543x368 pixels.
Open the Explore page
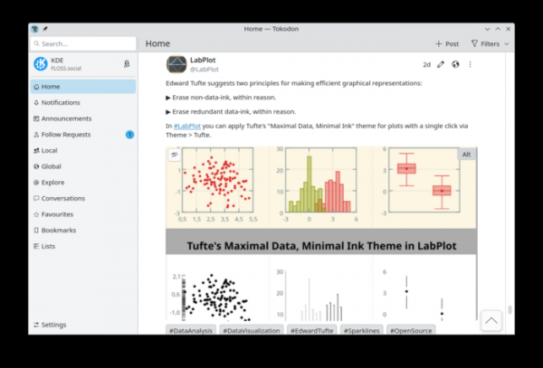point(52,182)
